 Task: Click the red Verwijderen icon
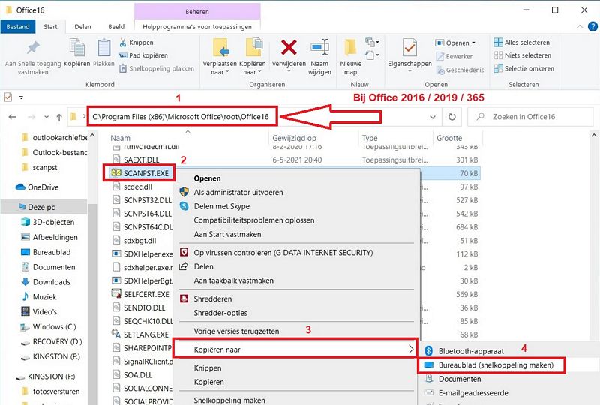tap(289, 48)
